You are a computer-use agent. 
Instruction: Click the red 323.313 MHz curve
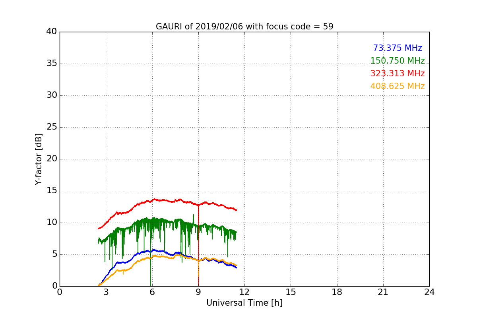(x=167, y=200)
